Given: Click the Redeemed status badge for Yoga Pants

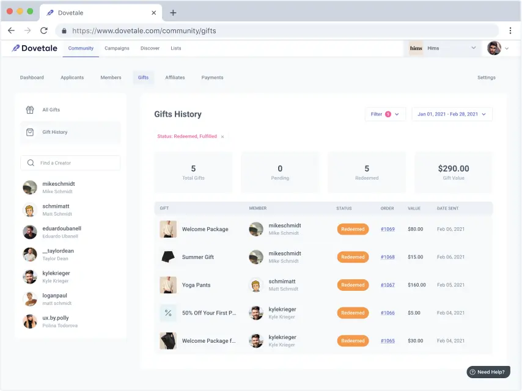Looking at the screenshot, I should [x=353, y=285].
